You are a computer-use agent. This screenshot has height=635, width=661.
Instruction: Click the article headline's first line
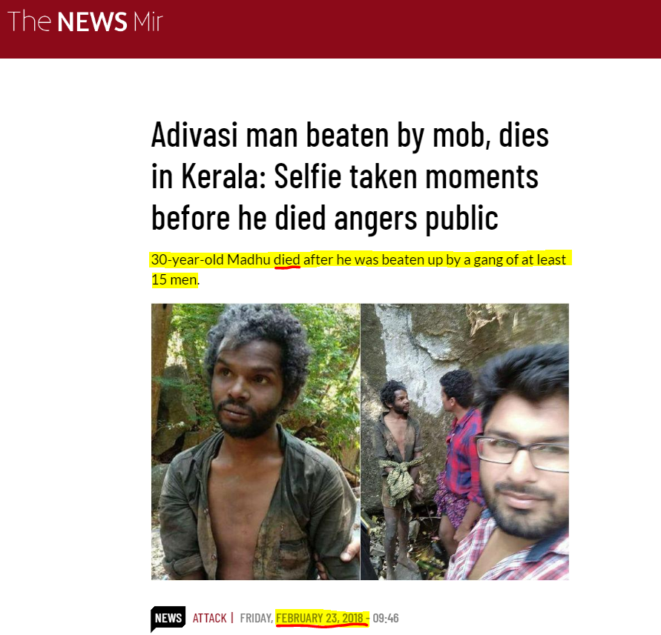(x=350, y=136)
